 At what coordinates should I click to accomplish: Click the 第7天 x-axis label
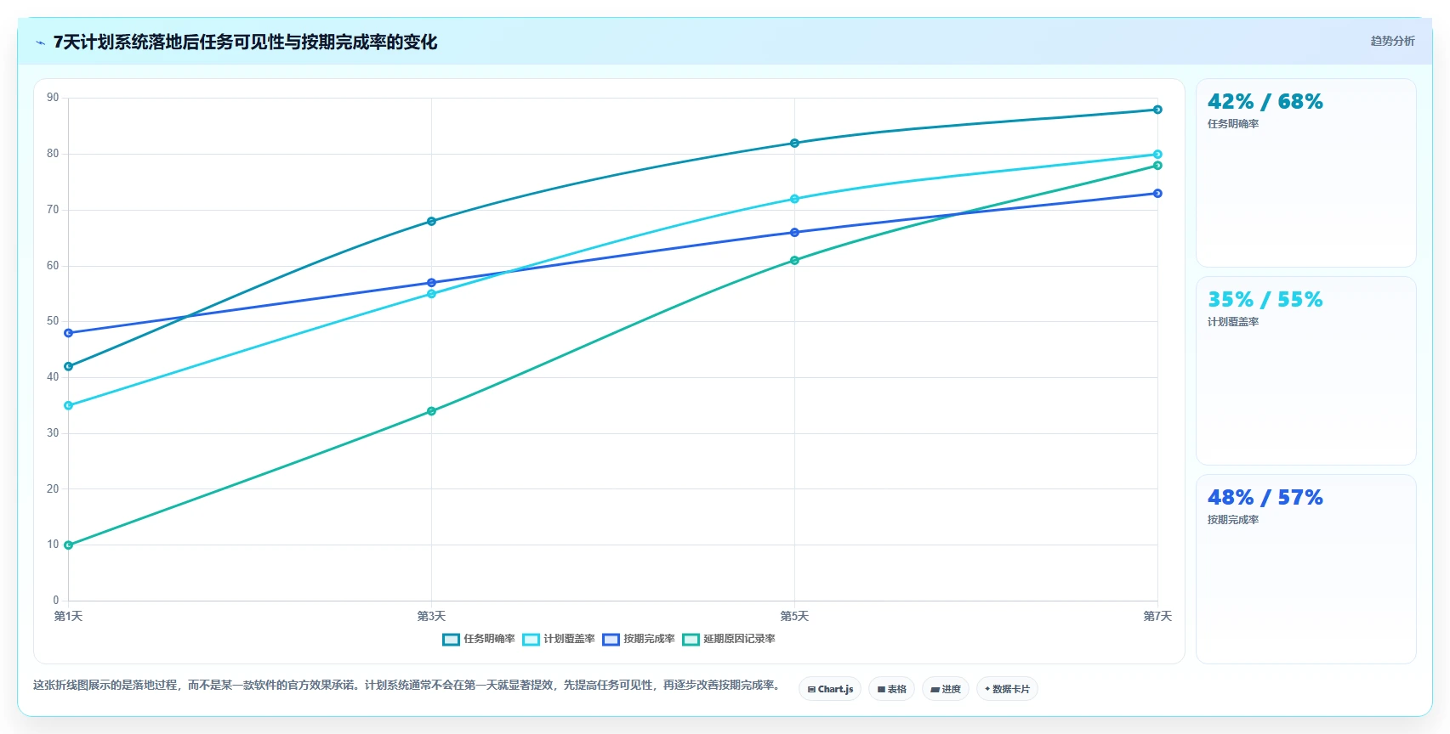click(x=1157, y=616)
